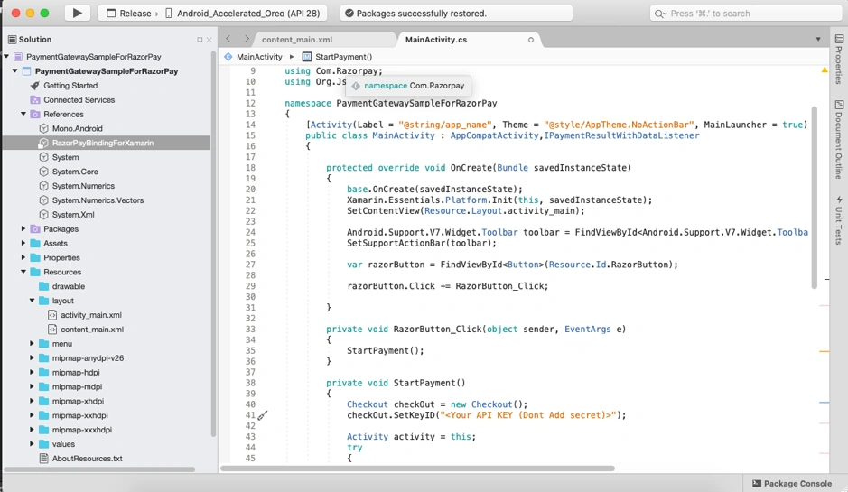Expand the Packages folder

(23, 228)
